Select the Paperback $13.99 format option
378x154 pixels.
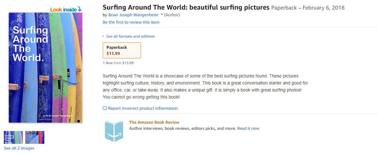pyautogui.click(x=122, y=50)
